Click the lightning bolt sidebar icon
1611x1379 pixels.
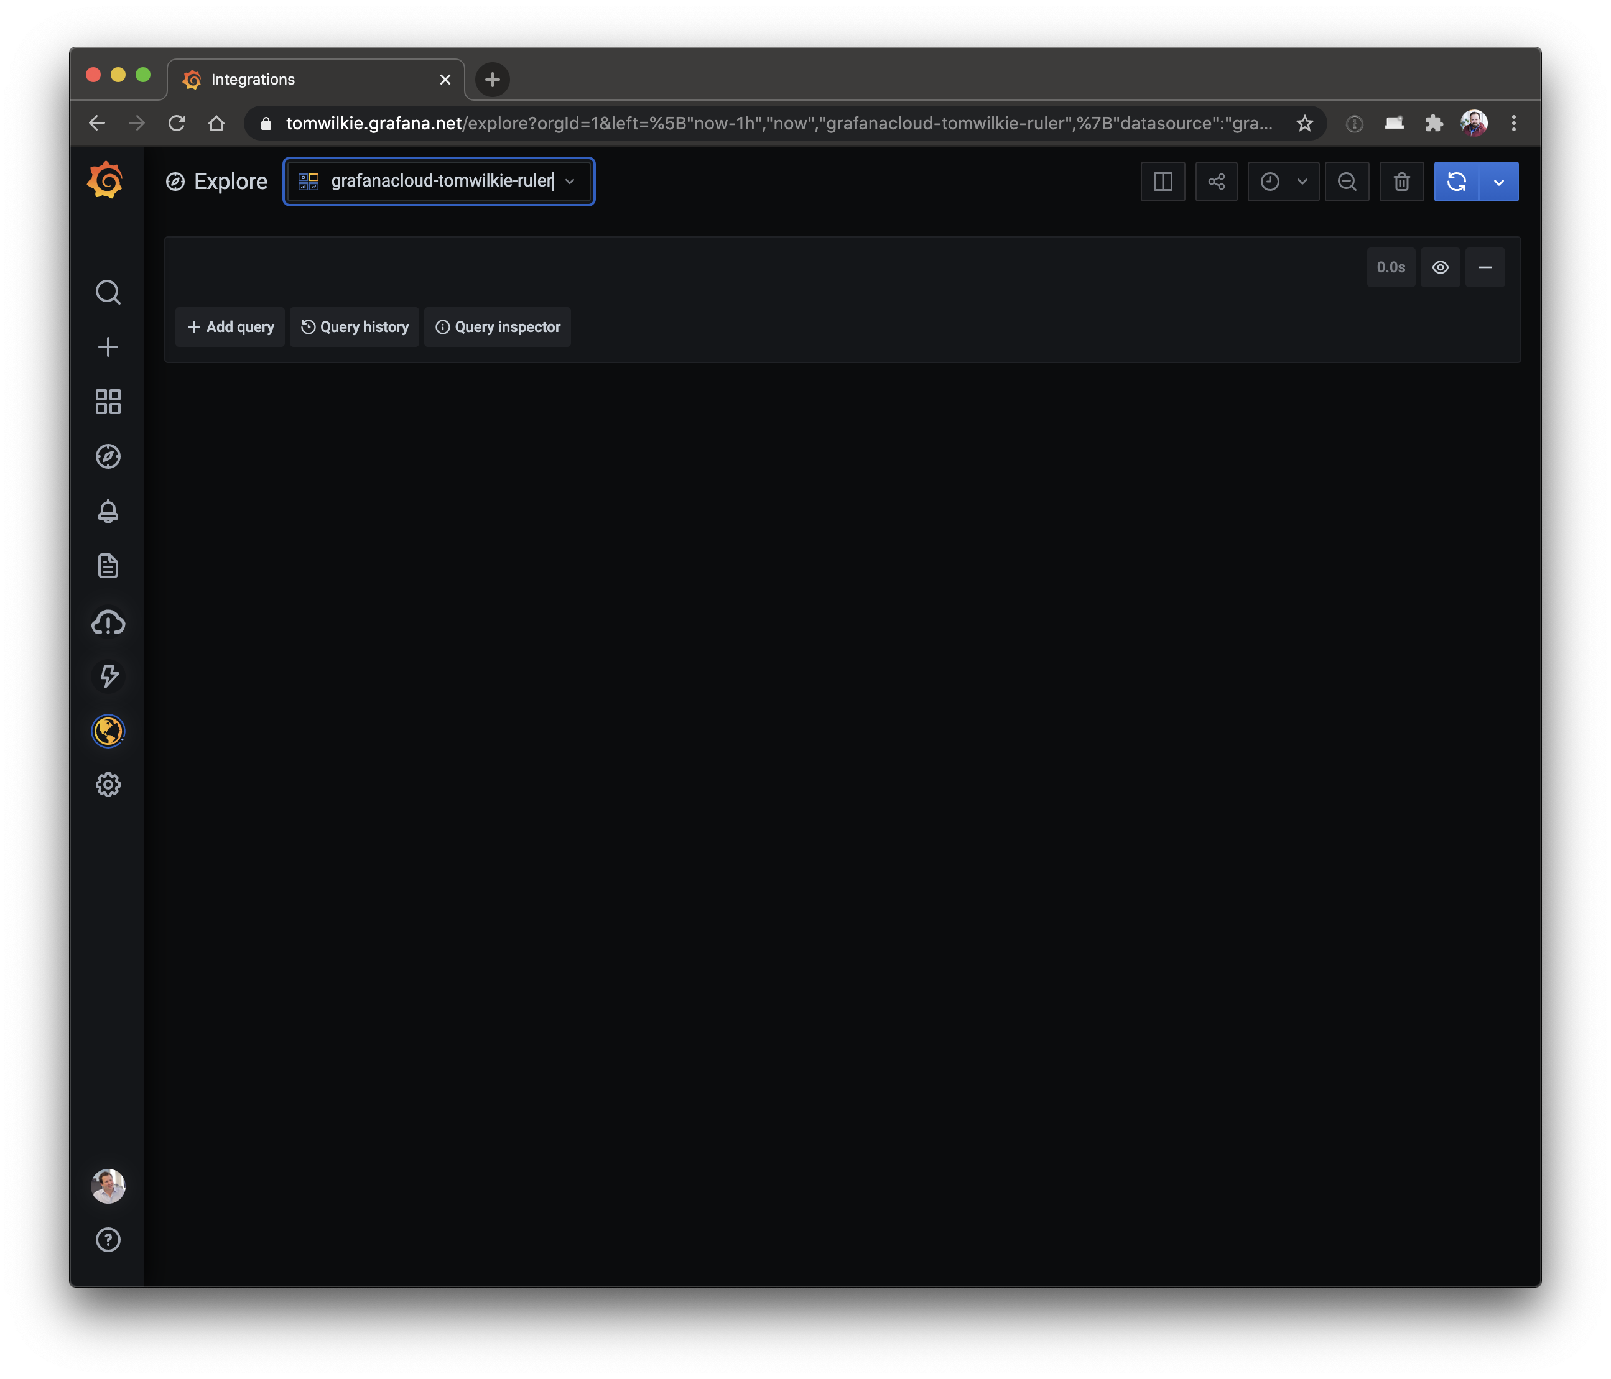[107, 675]
